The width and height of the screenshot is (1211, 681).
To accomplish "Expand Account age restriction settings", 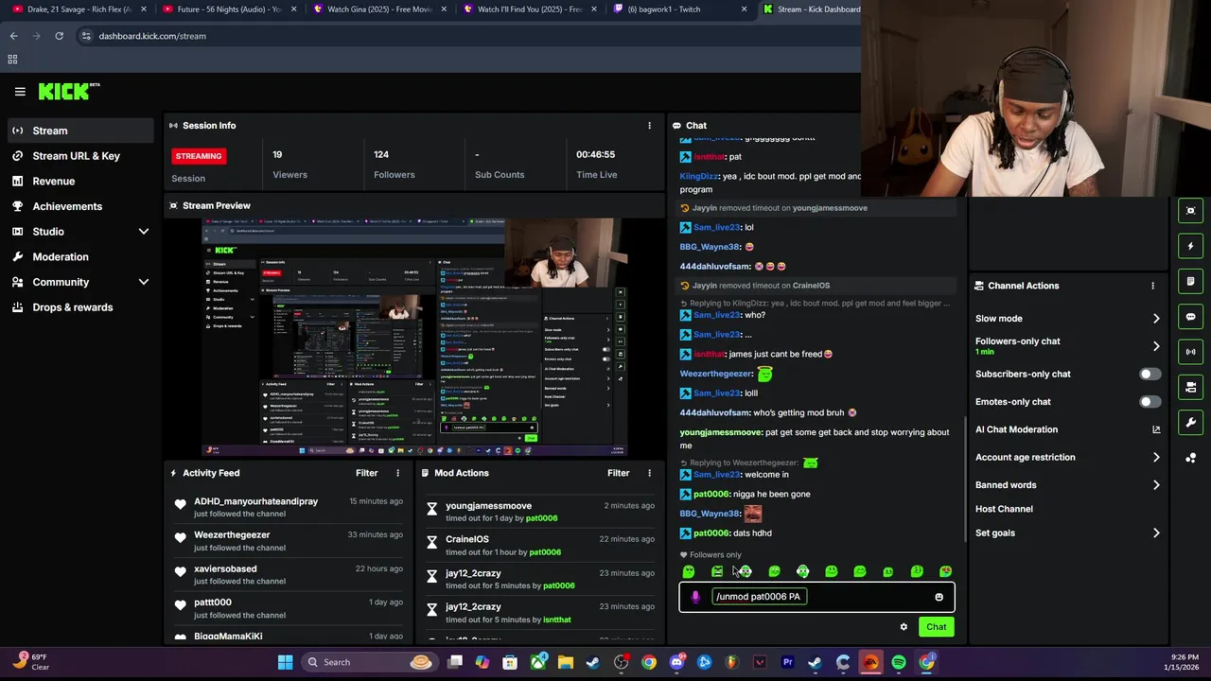I will coord(1156,458).
